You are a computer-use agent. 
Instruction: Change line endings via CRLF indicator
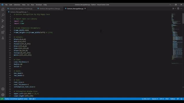(167, 99)
